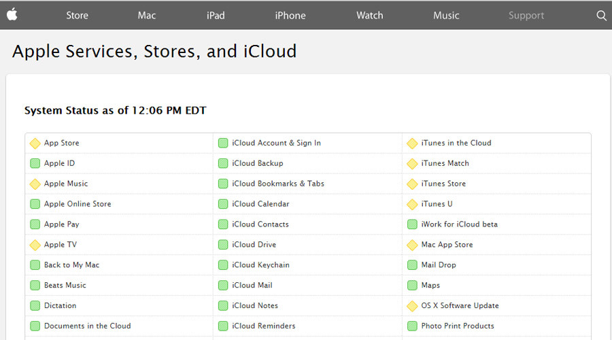The height and width of the screenshot is (340, 612).
Task: Click the yellow diamond beside iTunes Store
Action: 412,184
